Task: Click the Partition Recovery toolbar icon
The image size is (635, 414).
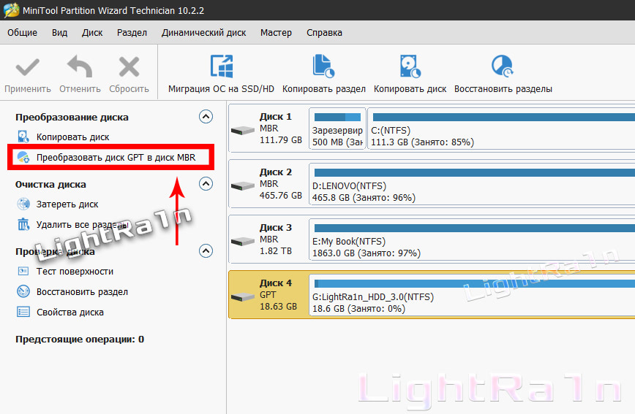Action: (503, 66)
